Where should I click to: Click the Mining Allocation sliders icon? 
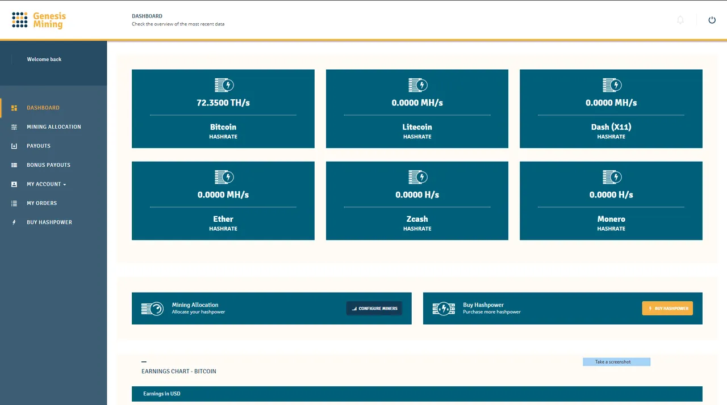click(x=14, y=127)
